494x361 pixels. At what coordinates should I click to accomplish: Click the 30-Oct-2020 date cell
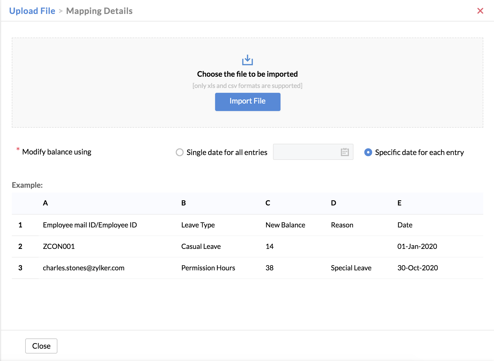pos(417,268)
